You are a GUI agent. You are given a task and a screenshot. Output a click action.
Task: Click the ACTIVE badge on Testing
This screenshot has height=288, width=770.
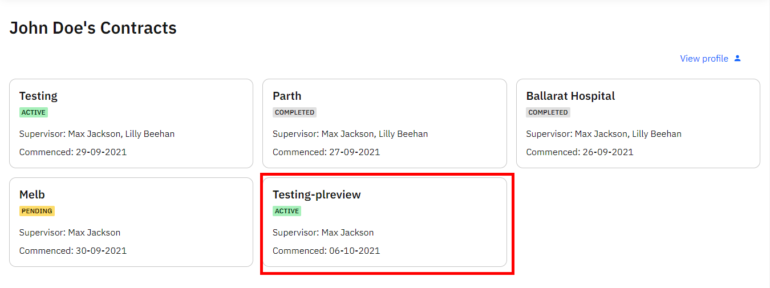pyautogui.click(x=33, y=112)
